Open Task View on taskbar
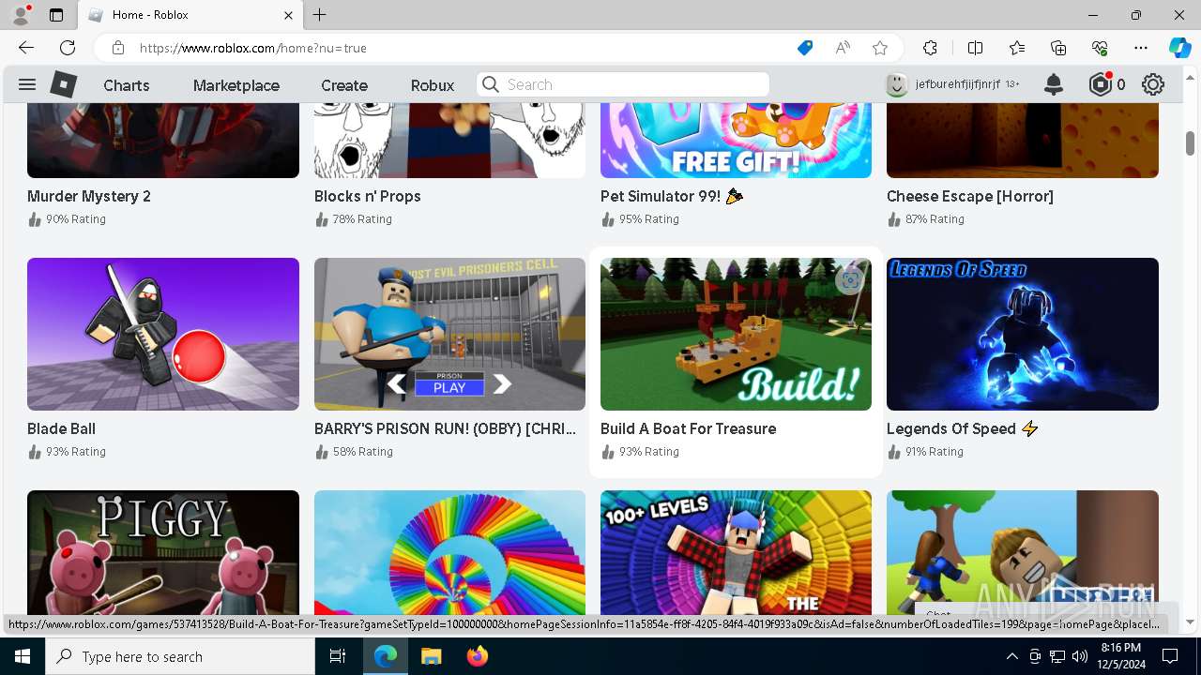This screenshot has height=675, width=1201. click(x=338, y=656)
